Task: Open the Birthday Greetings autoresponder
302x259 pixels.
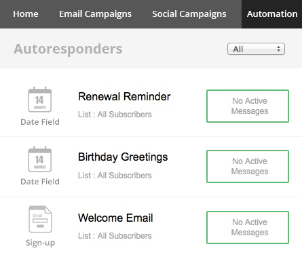Action: pos(123,157)
